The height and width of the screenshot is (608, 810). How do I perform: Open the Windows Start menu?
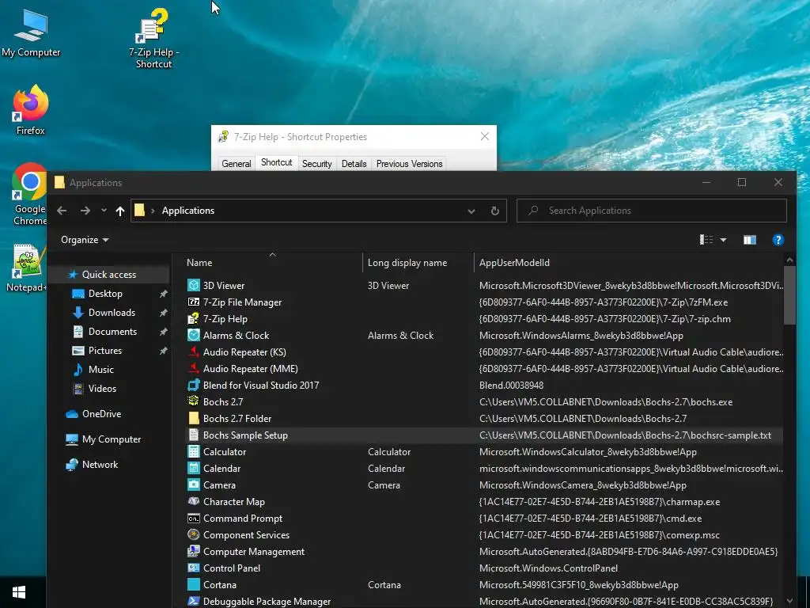[x=19, y=592]
